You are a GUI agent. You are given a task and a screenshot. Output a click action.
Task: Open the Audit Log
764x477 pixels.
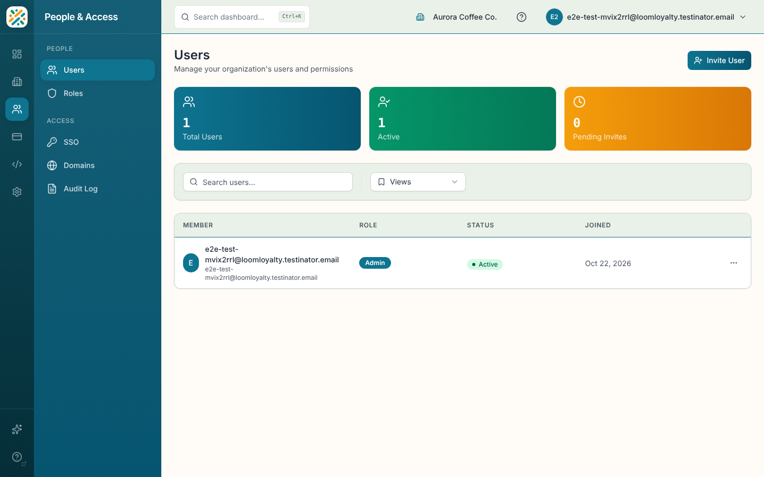point(98,189)
